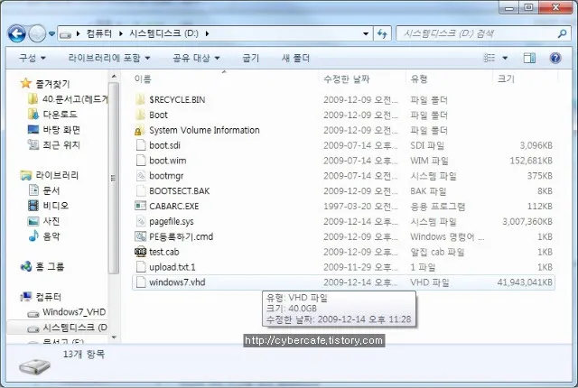Open the 라이브러리에 포함 dropdown
The image size is (578, 388).
click(x=108, y=58)
